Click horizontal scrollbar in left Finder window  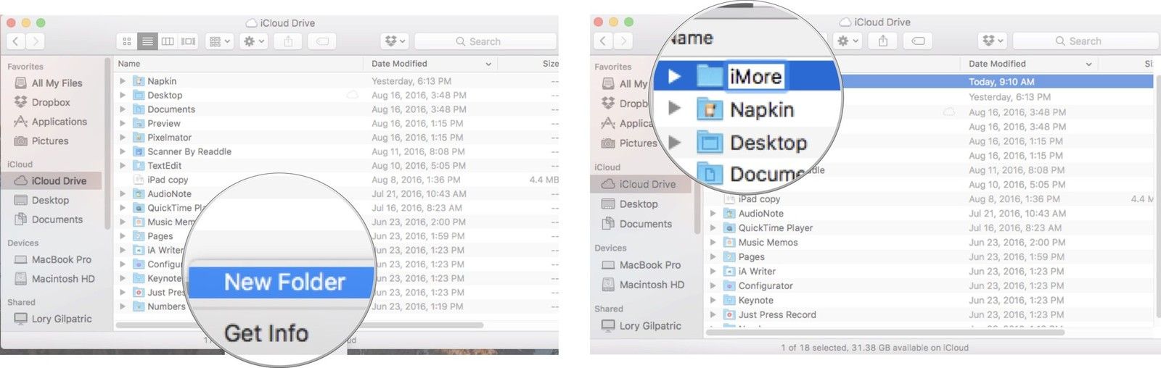[x=300, y=325]
